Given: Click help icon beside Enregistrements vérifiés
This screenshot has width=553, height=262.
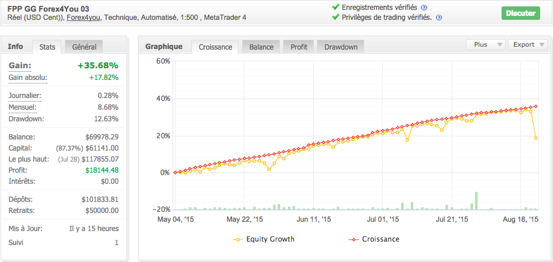Looking at the screenshot, I should (x=424, y=8).
